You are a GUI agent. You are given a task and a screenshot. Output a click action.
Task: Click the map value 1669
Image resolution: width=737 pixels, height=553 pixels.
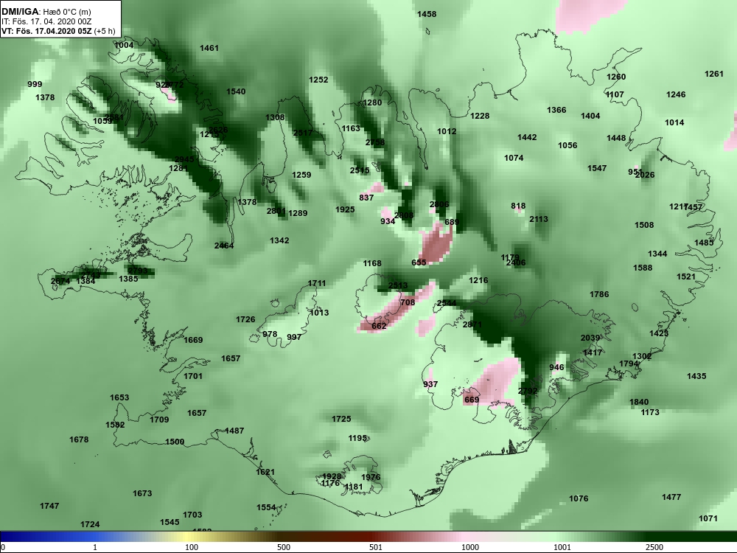pyautogui.click(x=193, y=340)
